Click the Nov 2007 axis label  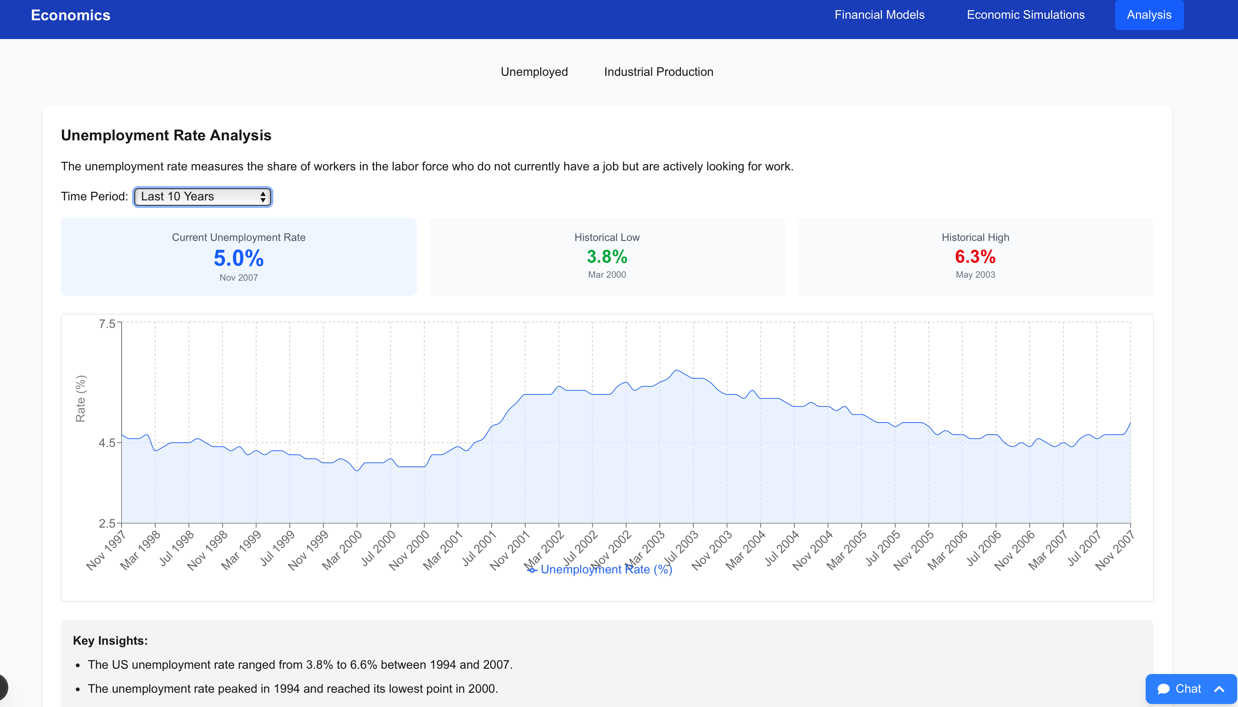point(1115,550)
